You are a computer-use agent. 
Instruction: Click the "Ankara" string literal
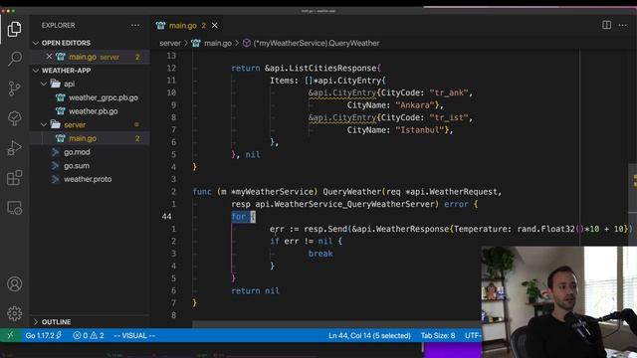[415, 105]
